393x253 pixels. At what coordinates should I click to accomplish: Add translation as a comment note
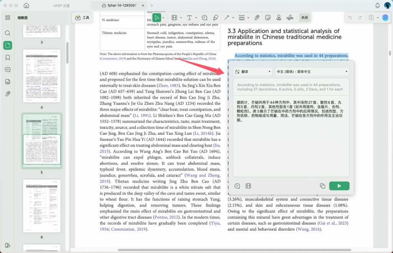pyautogui.click(x=237, y=186)
